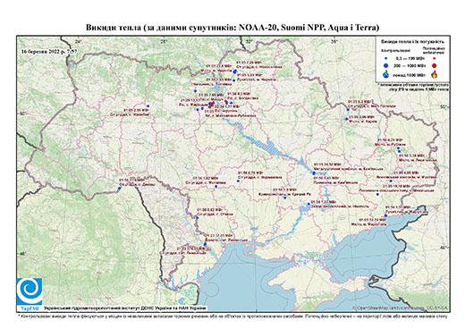This screenshot has width=465, height=329.
Task: Click the date stamp 16 березня 2022
Action: point(49,51)
